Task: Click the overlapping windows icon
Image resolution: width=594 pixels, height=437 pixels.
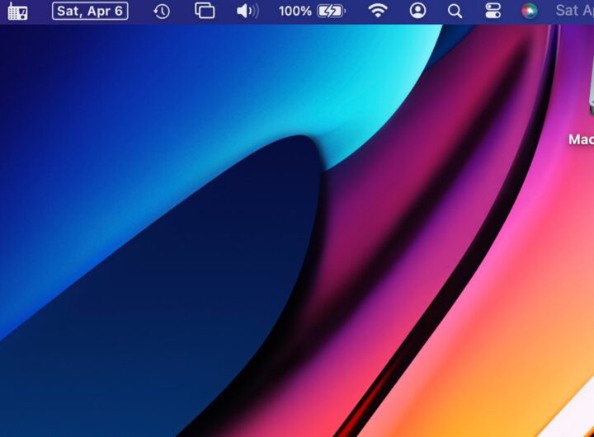Action: pos(205,12)
